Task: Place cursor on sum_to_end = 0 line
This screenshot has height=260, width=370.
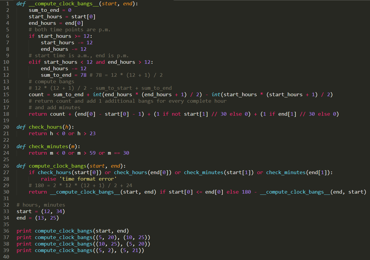Action: pyautogui.click(x=50, y=10)
